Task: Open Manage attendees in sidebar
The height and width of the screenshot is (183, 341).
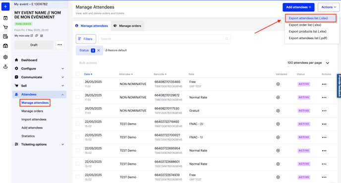Action: pos(35,103)
